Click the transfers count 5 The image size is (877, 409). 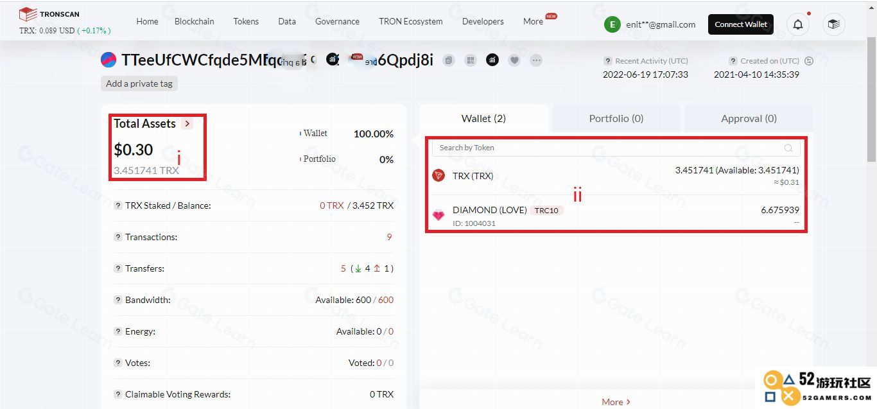(x=343, y=268)
